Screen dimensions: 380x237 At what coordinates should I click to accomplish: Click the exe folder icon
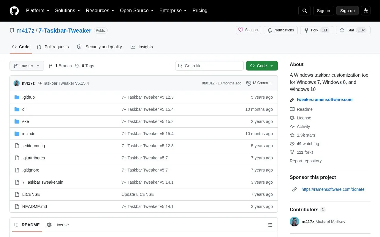pos(17,121)
